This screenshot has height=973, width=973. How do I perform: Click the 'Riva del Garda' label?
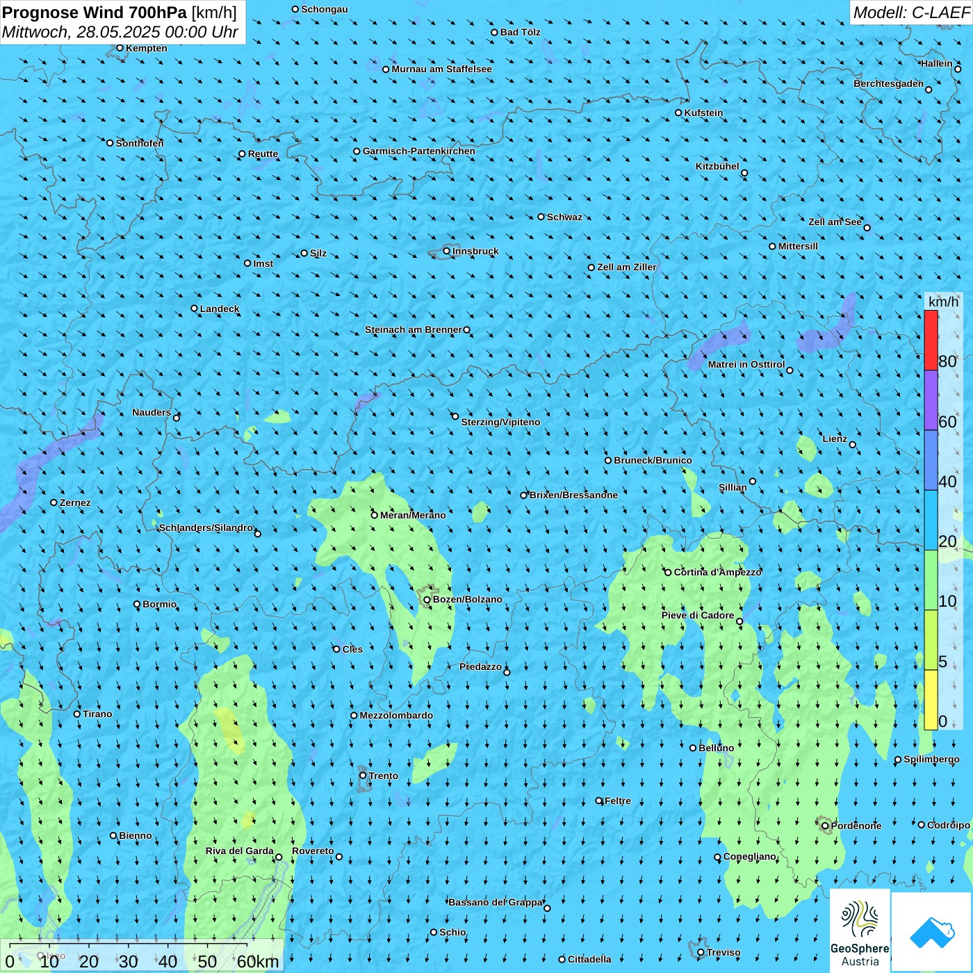pos(240,851)
